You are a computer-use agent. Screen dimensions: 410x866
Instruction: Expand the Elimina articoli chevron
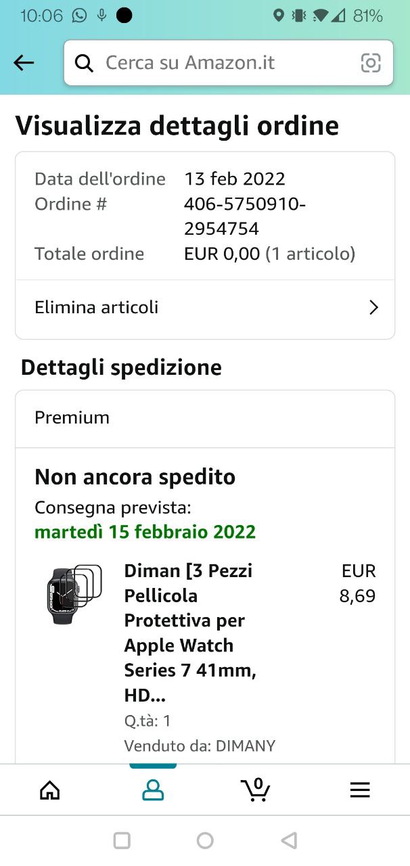[373, 308]
